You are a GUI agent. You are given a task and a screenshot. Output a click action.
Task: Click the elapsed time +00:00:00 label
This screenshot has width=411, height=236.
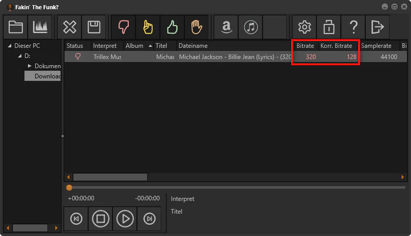(x=81, y=198)
